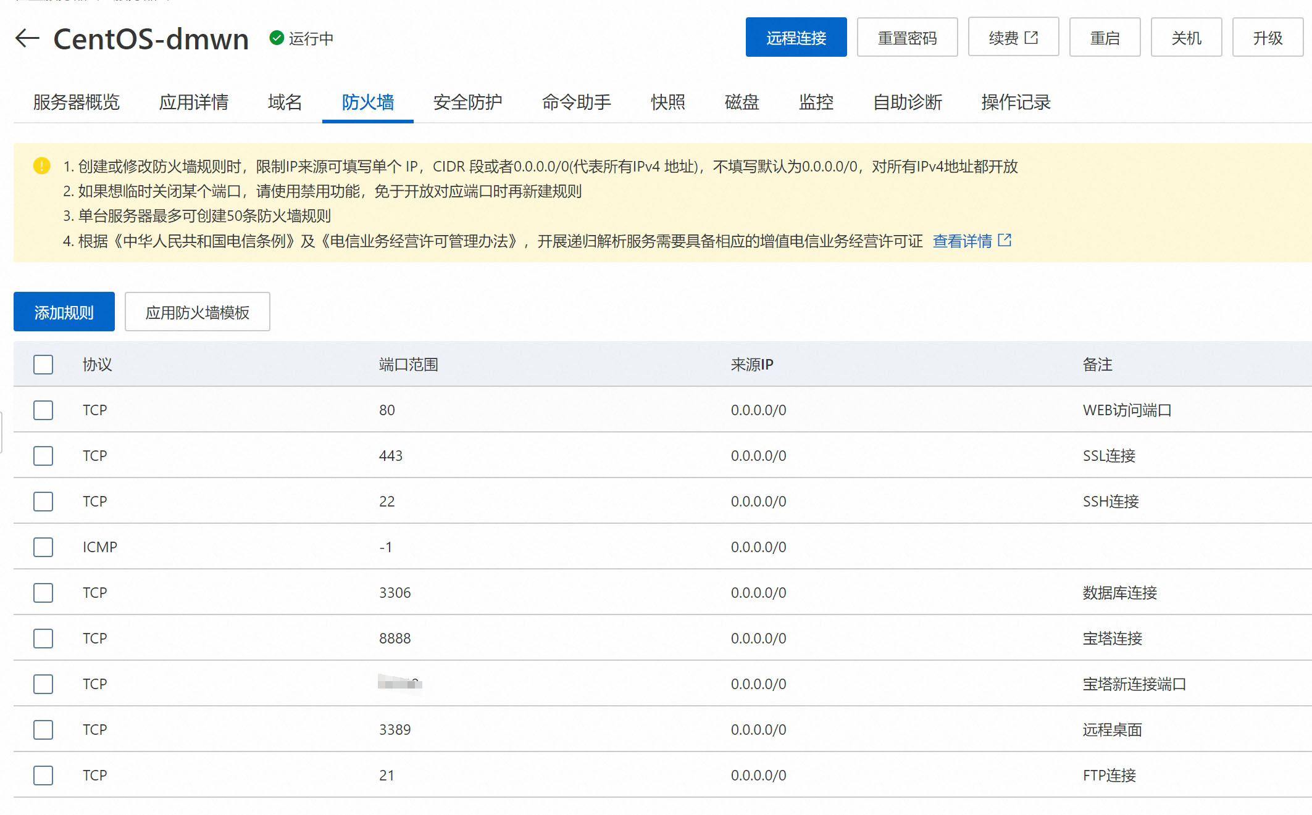Click the 升级 upgrade button
The width and height of the screenshot is (1312, 815).
pos(1268,38)
